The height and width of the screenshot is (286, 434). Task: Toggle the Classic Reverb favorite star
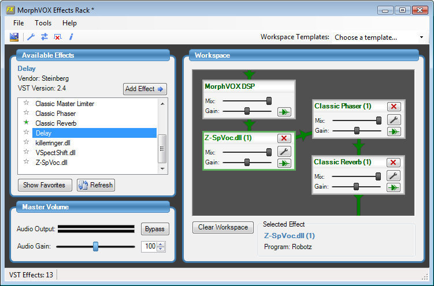click(26, 123)
